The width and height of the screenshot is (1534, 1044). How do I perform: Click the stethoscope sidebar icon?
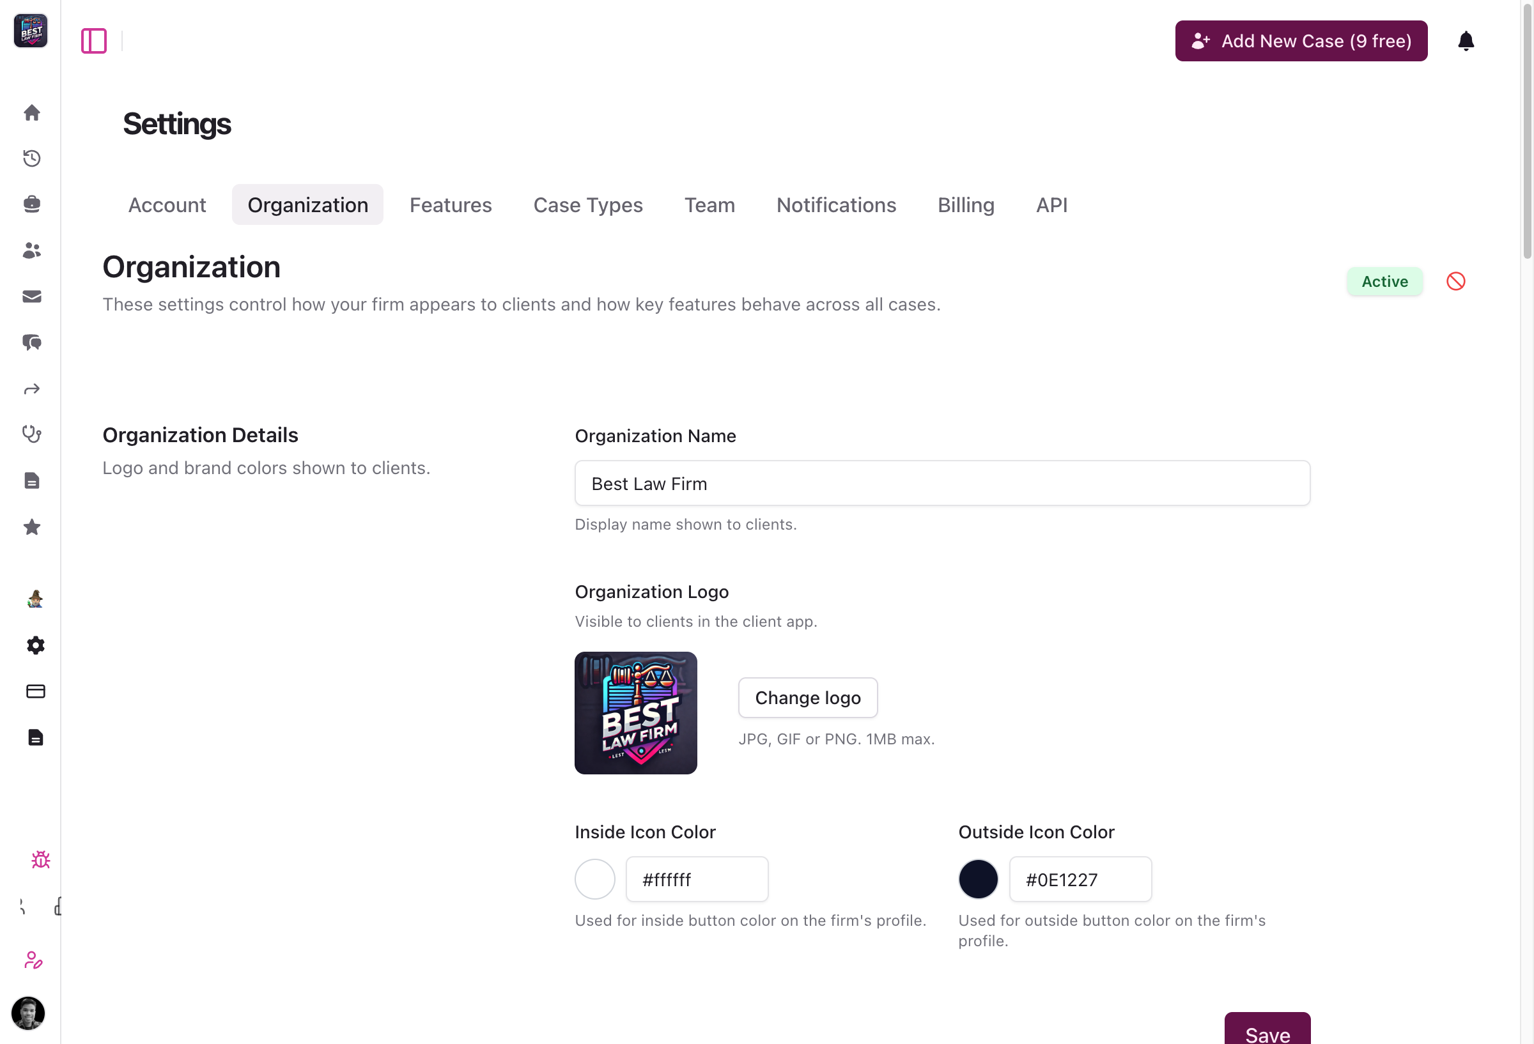pyautogui.click(x=32, y=434)
